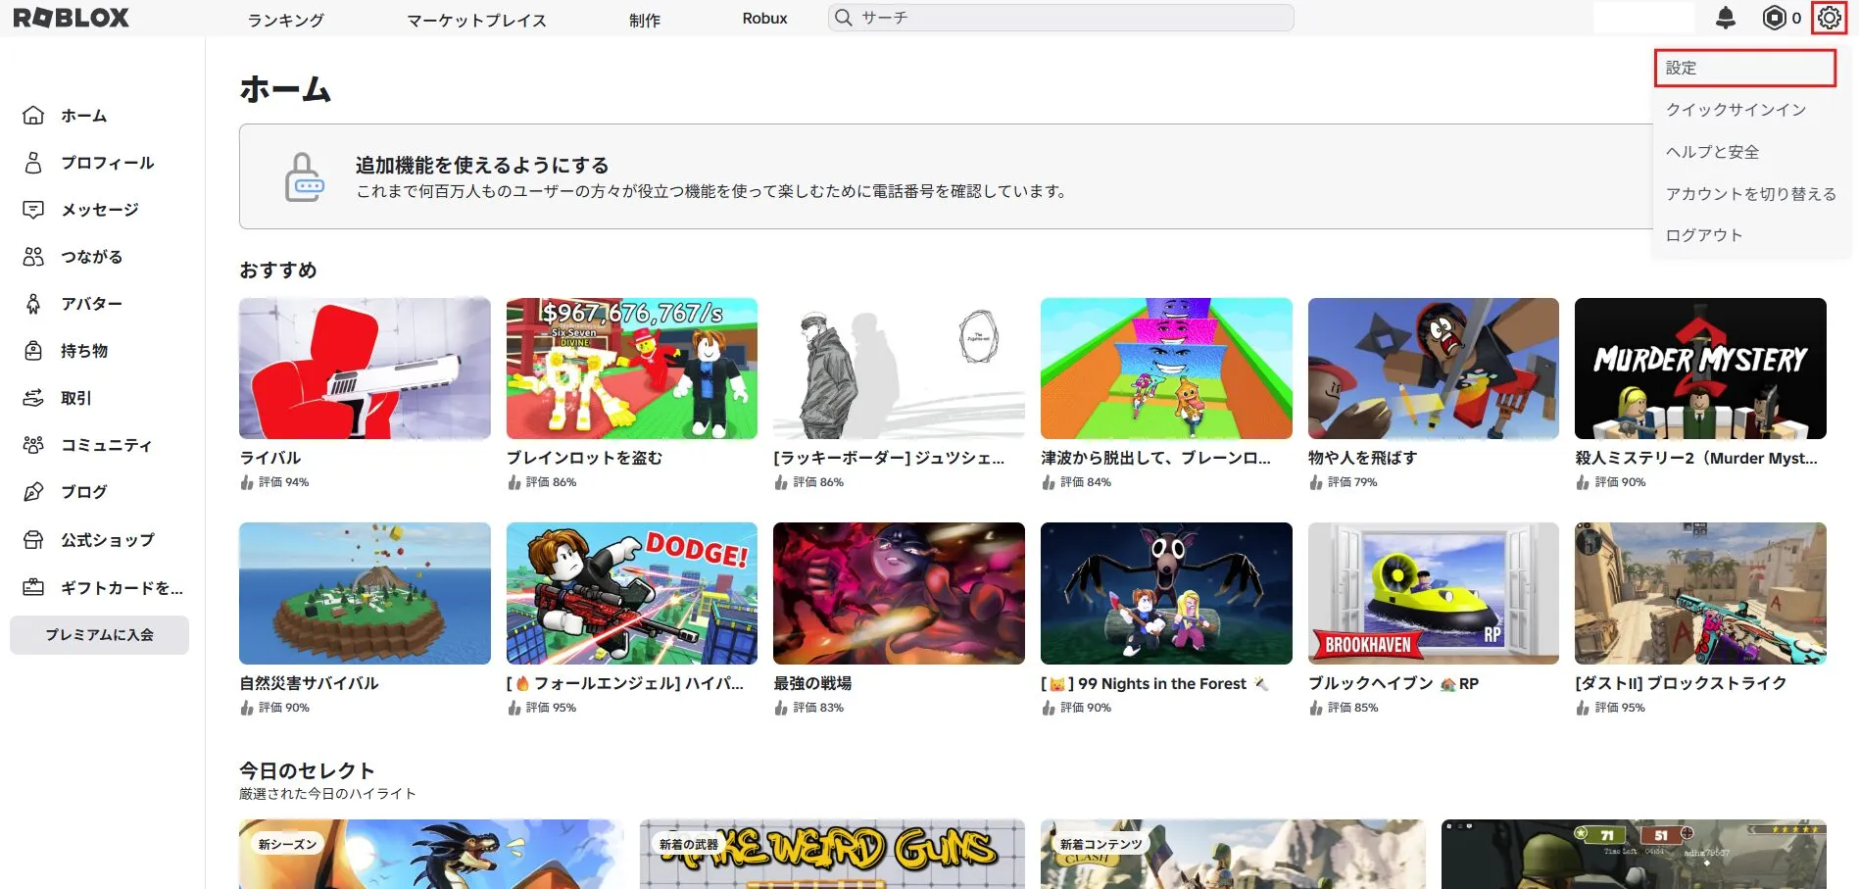Click the ギフトカード icon in sidebar
Image resolution: width=1859 pixels, height=889 pixels.
click(x=33, y=588)
